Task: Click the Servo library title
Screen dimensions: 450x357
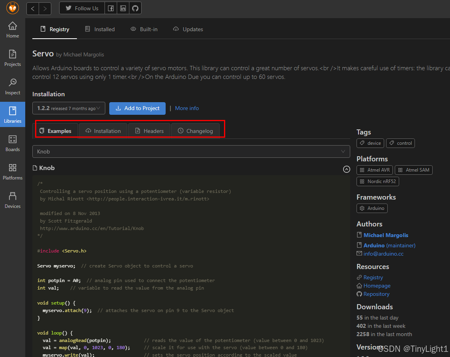Action: [43, 54]
